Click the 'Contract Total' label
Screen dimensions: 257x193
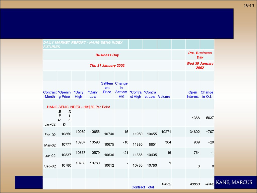(x=143, y=187)
